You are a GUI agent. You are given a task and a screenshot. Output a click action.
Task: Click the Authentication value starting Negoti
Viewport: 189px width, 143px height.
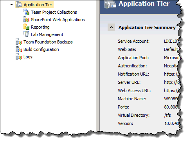[171, 66]
